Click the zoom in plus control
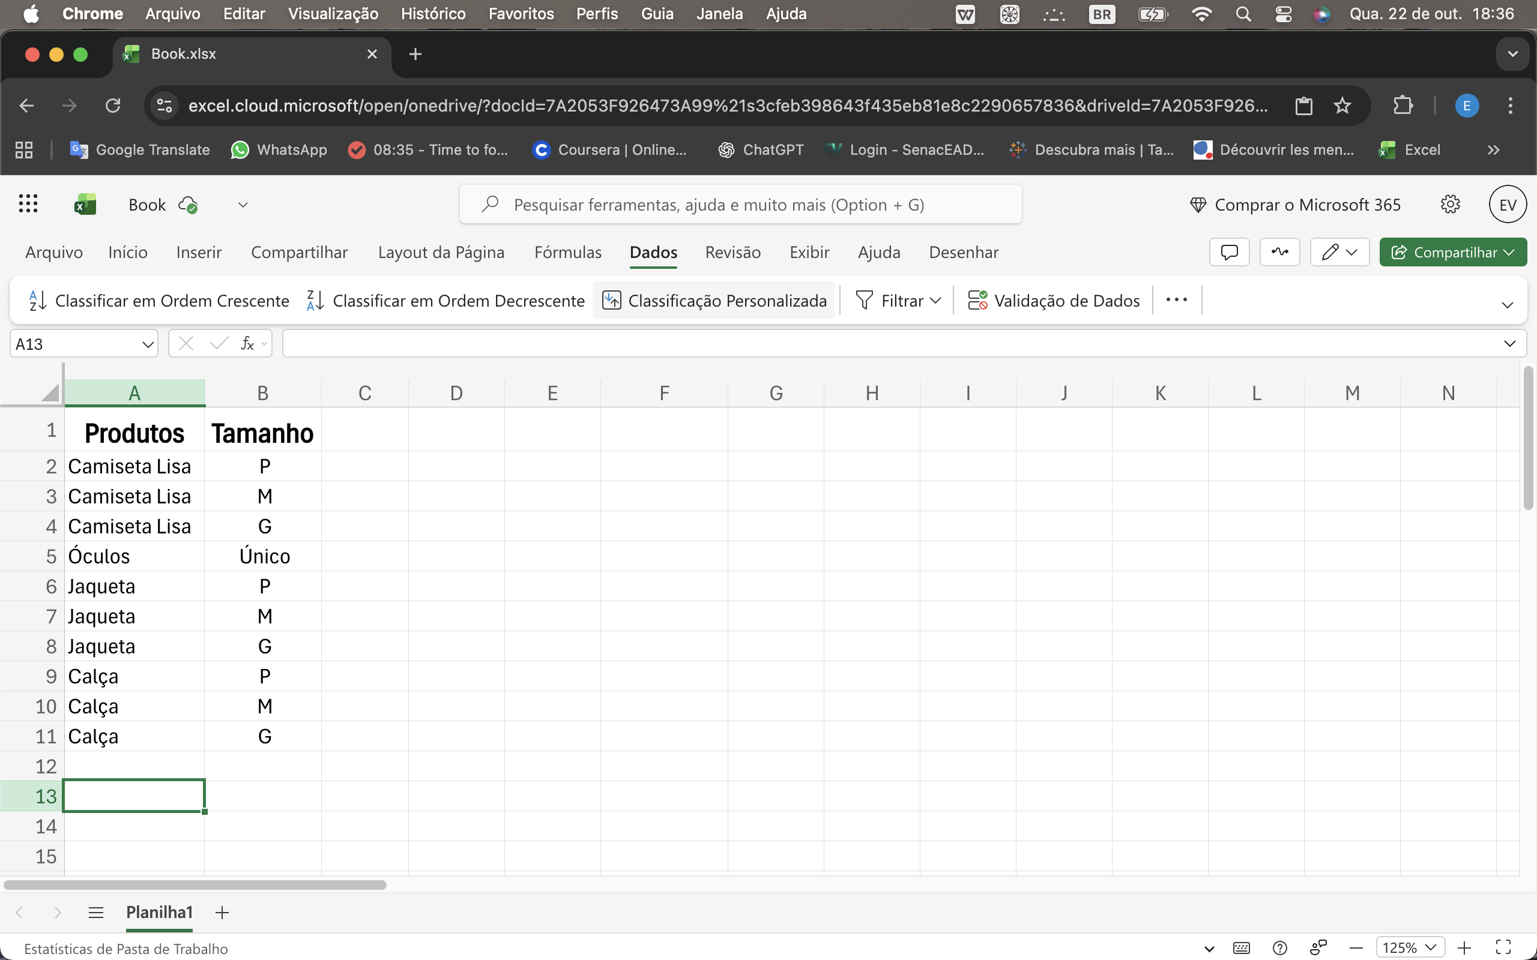 click(1464, 948)
